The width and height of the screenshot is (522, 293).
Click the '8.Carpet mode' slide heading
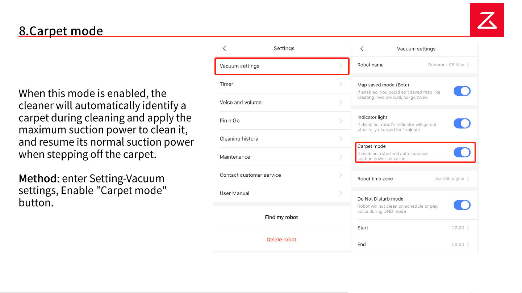tap(61, 31)
